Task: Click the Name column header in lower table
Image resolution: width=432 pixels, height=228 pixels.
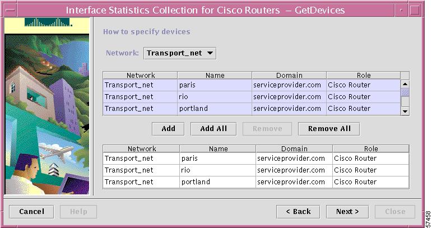Action: (218, 149)
